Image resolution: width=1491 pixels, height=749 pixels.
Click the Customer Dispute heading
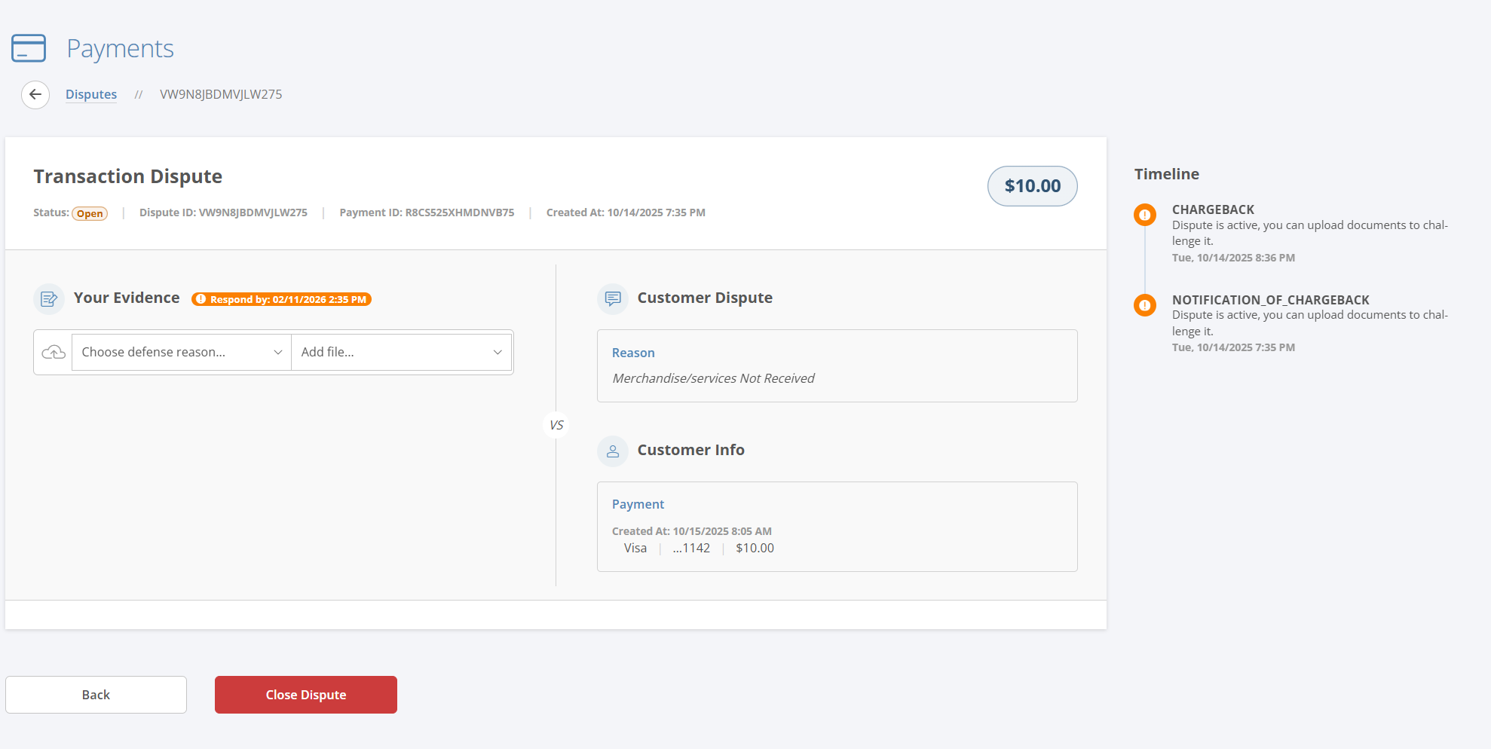point(705,298)
